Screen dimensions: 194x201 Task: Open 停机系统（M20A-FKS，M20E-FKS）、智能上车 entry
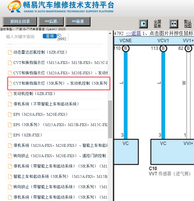[x=60, y=145]
